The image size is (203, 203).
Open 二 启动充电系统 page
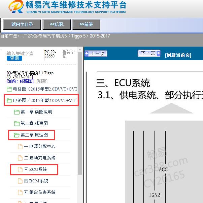point(40,158)
